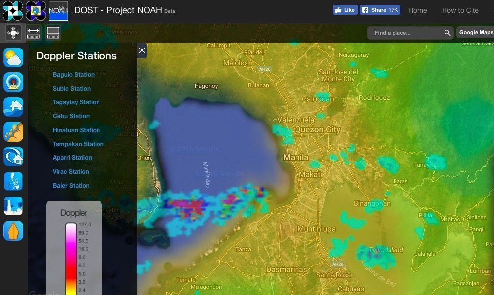The image size is (494, 295).
Task: Go to the Home page
Action: (x=417, y=10)
